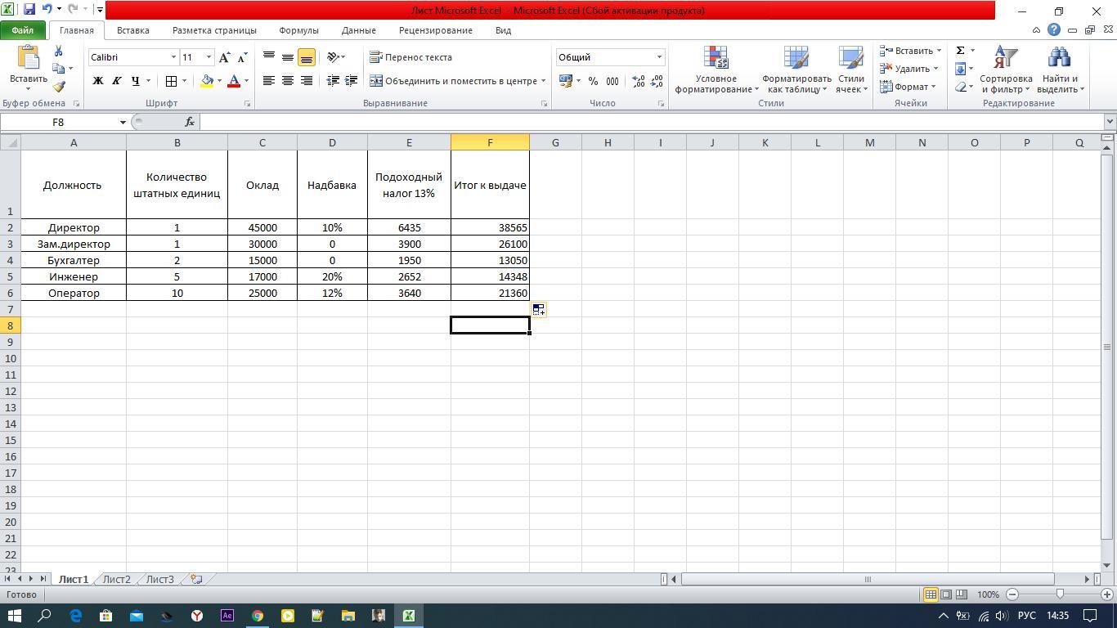
Task: Insert AutoSum with the sigma icon
Action: click(x=960, y=51)
